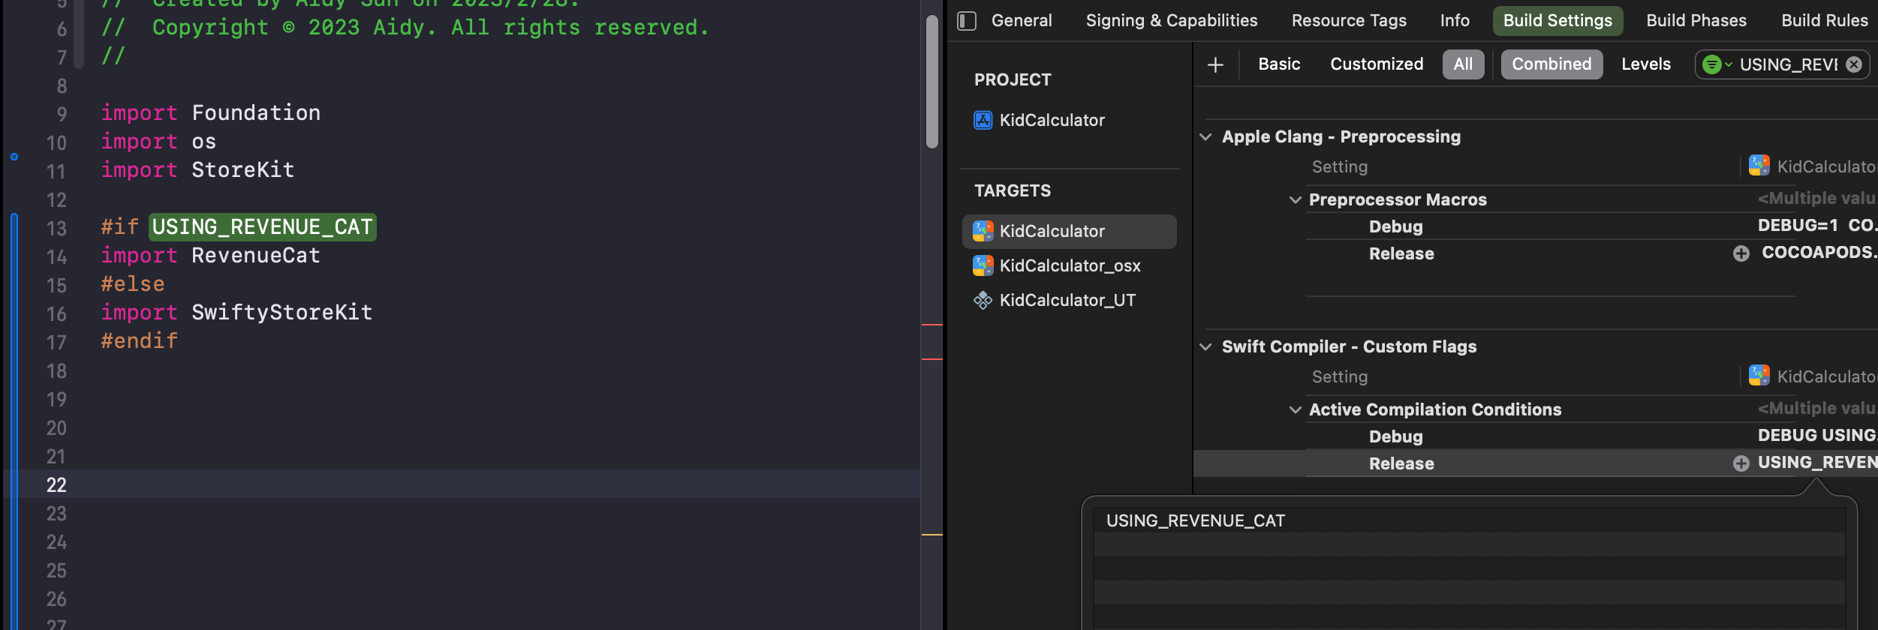Click the KidCalculator project icon
This screenshot has height=630, width=1878.
pos(983,120)
